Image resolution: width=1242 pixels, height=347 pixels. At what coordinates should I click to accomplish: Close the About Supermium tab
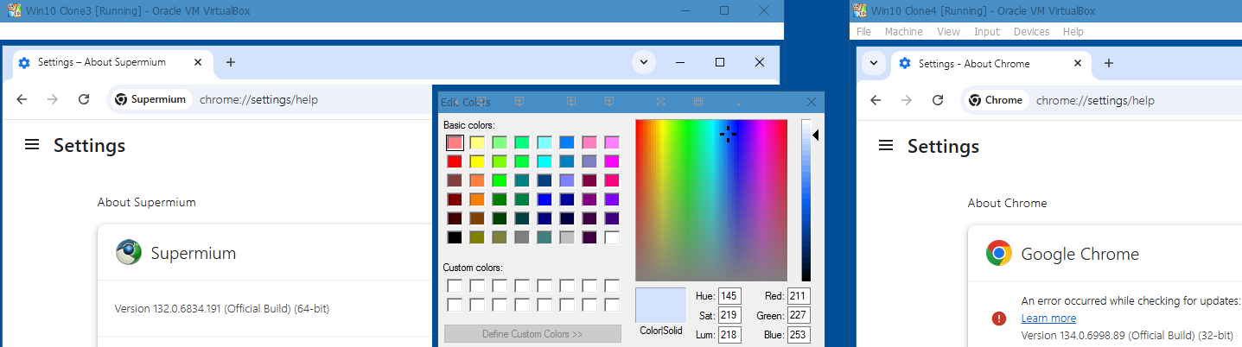coord(199,62)
